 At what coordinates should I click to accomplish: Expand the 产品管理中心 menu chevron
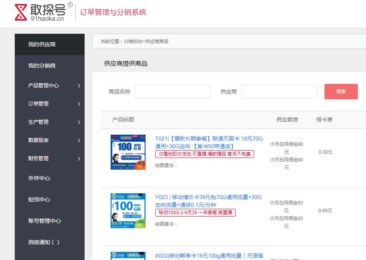tap(79, 86)
